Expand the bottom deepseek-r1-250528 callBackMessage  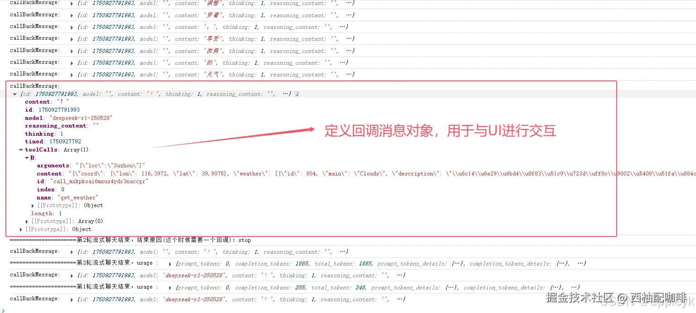[x=72, y=299]
